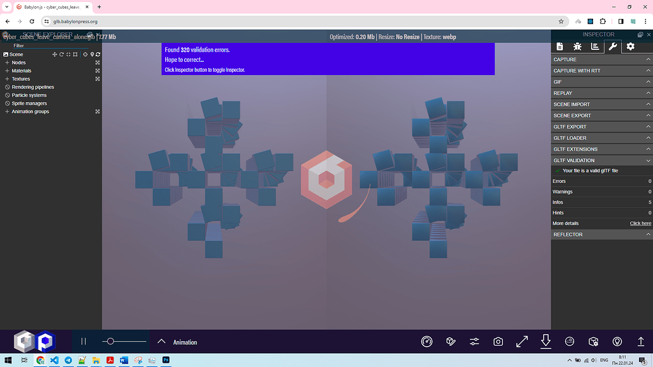
Task: Pause the animation with the pause button
Action: click(x=83, y=341)
